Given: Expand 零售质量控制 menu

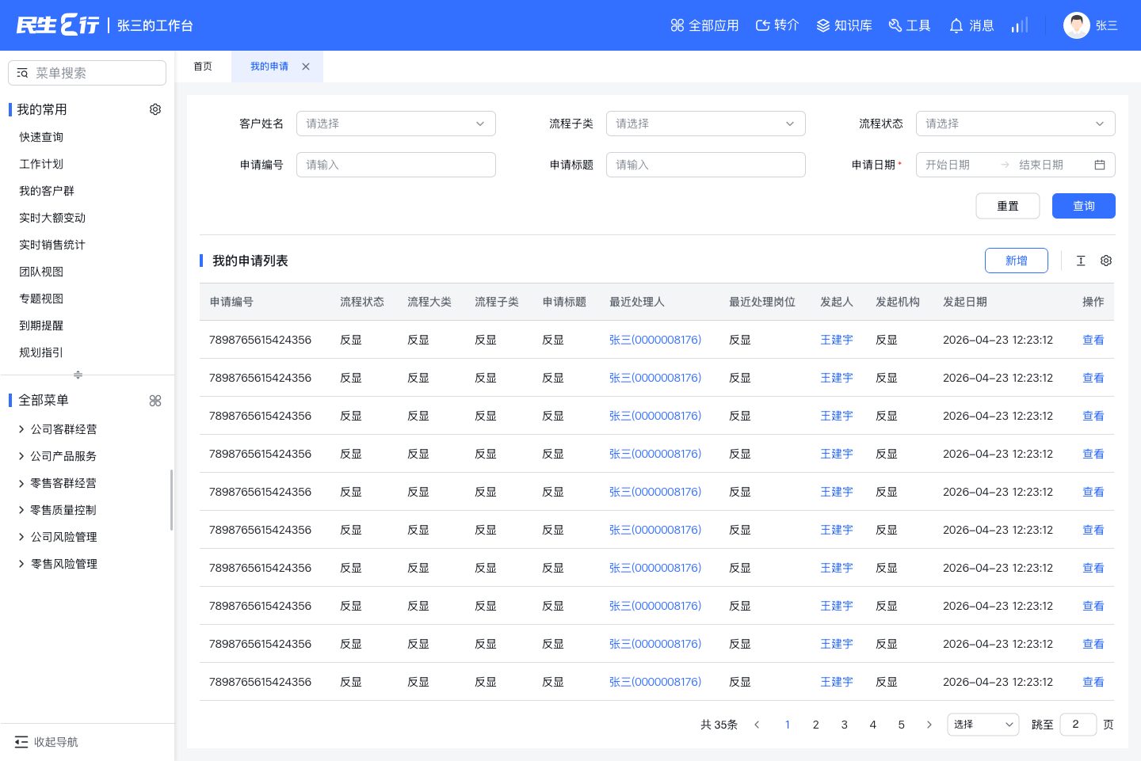Looking at the screenshot, I should 57,510.
